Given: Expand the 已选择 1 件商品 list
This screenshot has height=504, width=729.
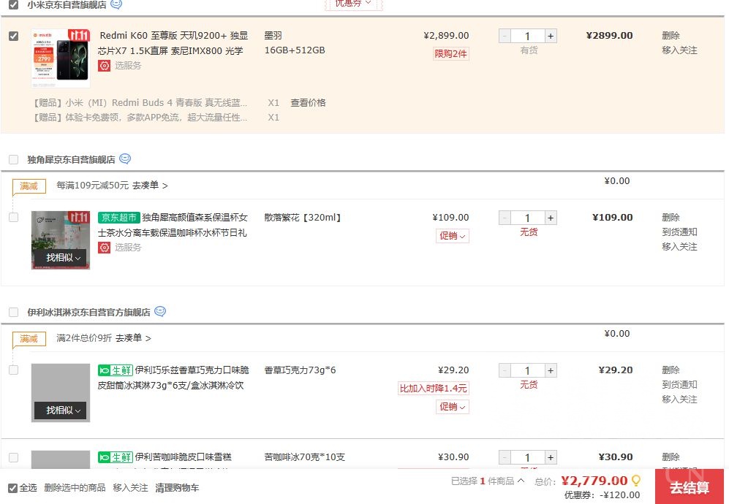Looking at the screenshot, I should 488,481.
